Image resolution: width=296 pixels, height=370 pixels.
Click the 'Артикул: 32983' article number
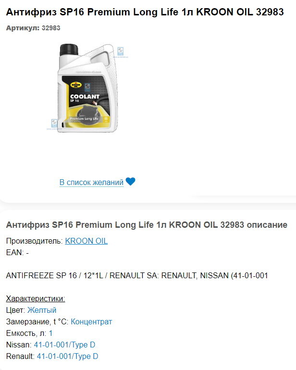coord(33,28)
